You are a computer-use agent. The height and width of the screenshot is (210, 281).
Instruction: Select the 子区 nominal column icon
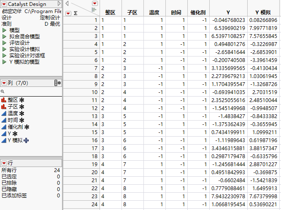pos(4,107)
